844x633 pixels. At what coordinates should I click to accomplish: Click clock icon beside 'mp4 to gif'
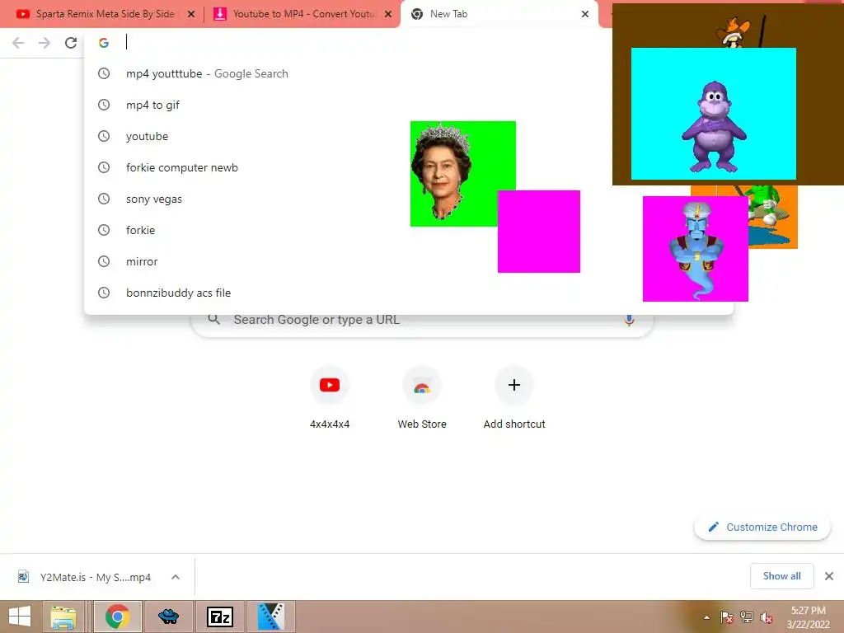tap(104, 105)
